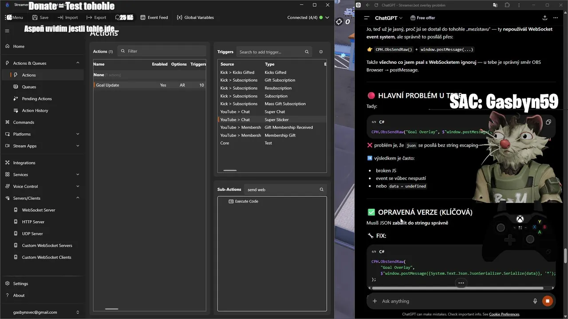Open the three-dot browser menu in ChatGPT window
Viewport: 568px width, 319px height.
pyautogui.click(x=519, y=5)
